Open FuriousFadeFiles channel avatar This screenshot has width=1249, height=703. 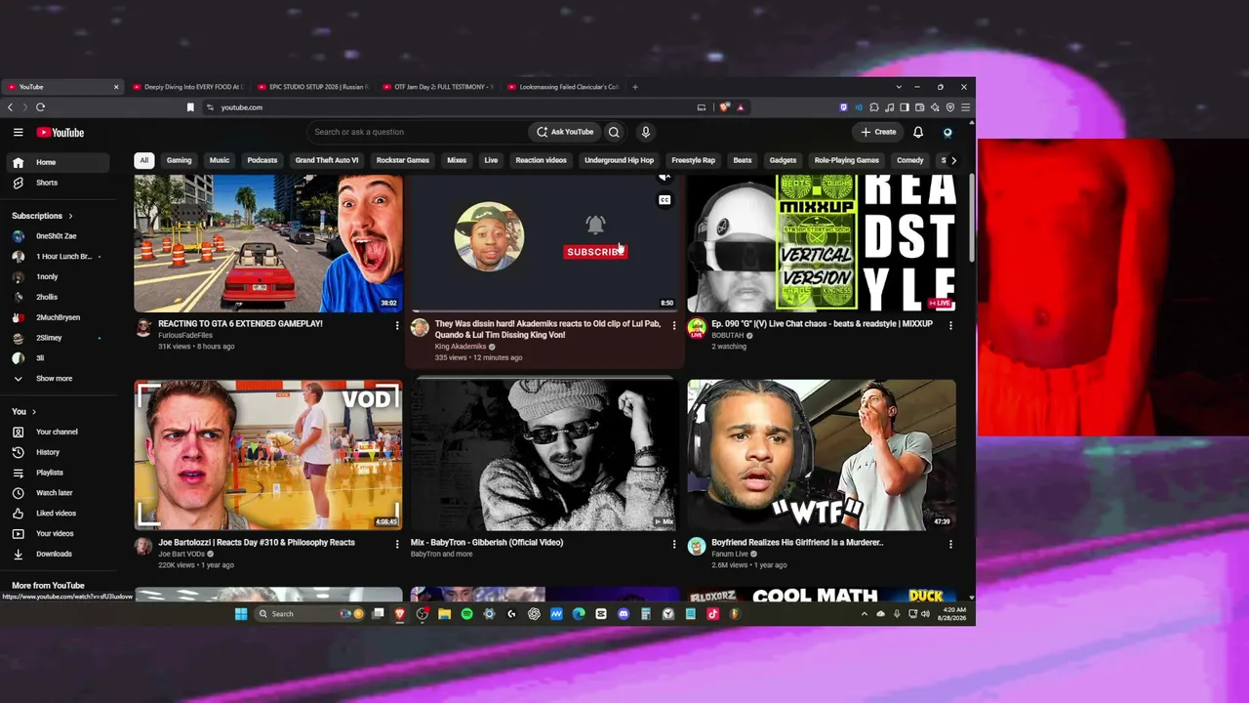tap(143, 327)
